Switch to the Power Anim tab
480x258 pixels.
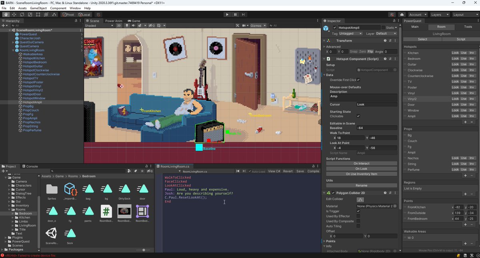(114, 21)
